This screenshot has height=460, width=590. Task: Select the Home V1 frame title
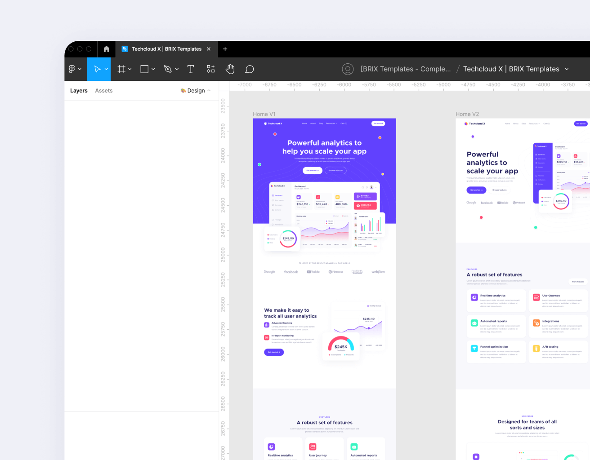[264, 114]
